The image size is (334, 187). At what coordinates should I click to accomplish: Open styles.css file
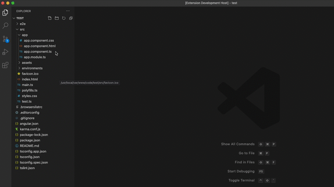pyautogui.click(x=29, y=96)
